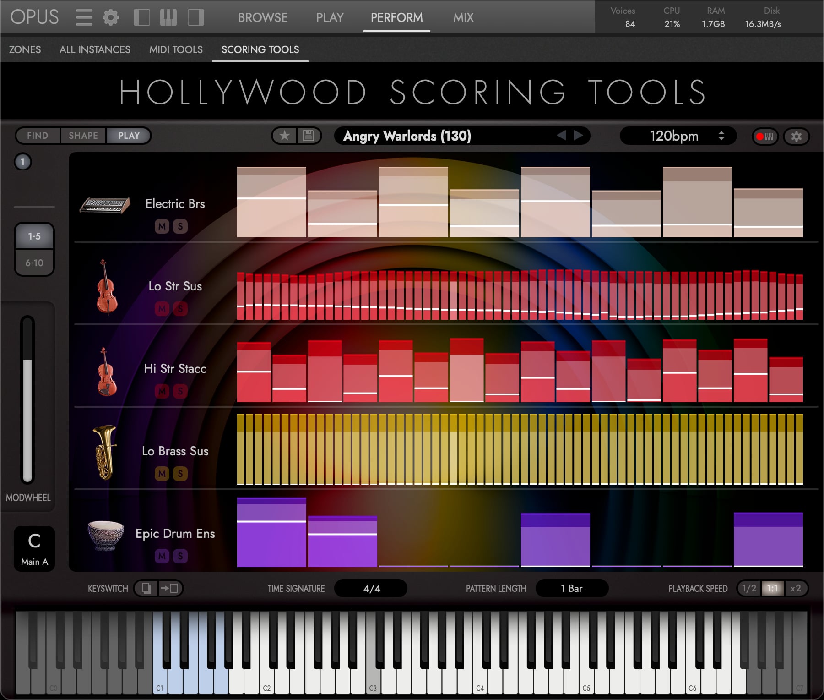Select the FIND mode button
The image size is (824, 700).
38,136
